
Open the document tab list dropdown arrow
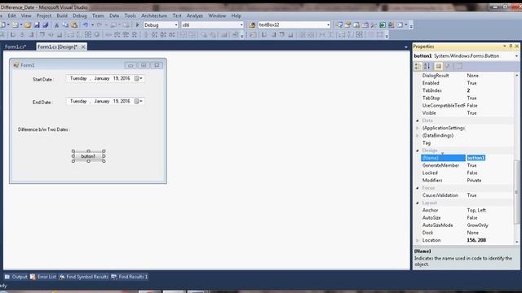406,47
